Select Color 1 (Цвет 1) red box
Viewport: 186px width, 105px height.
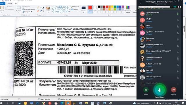90,9
